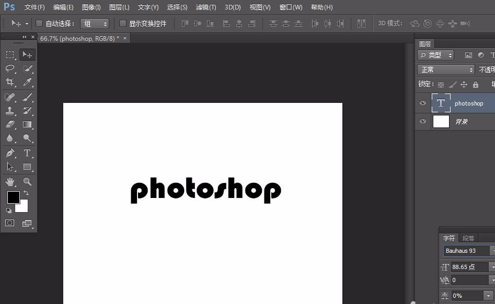Change the screen mode from the toolbox

point(27,223)
